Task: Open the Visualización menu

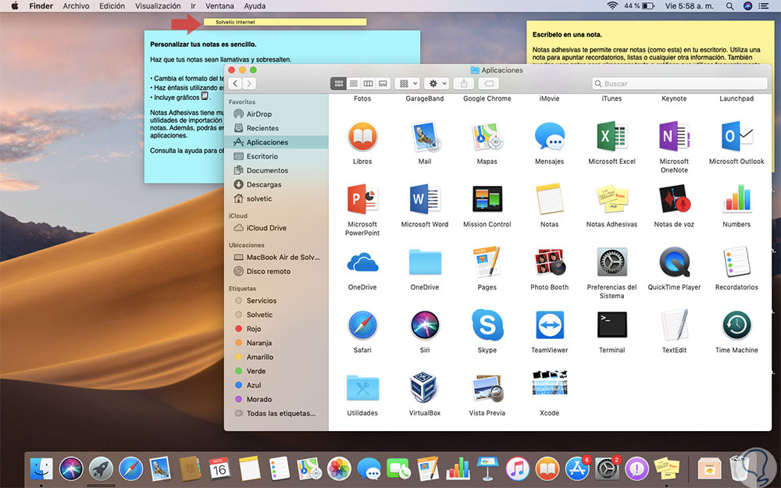Action: click(x=158, y=6)
